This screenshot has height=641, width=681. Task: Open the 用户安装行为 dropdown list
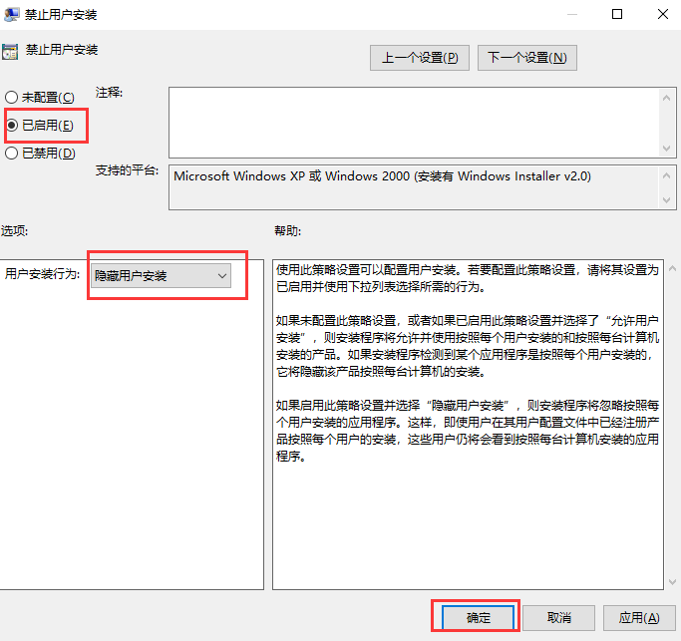(161, 275)
